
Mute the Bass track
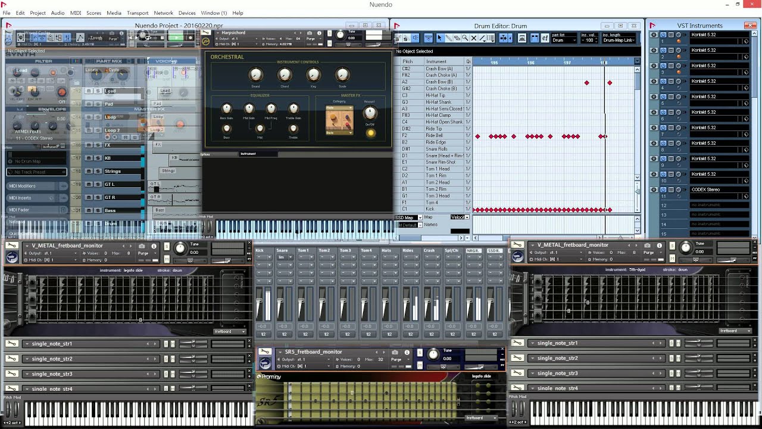point(89,210)
